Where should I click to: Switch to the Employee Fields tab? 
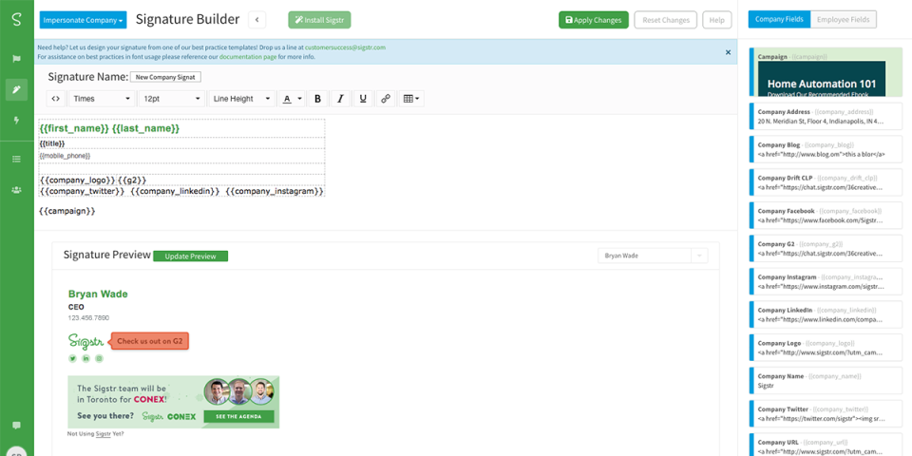(843, 19)
